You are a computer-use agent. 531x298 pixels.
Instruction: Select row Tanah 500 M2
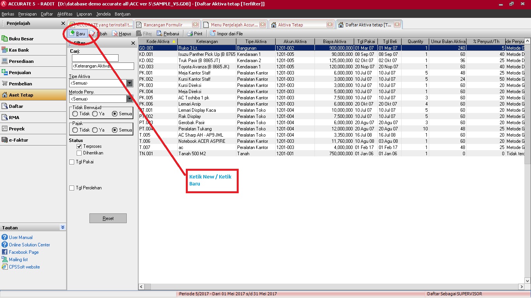332,154
